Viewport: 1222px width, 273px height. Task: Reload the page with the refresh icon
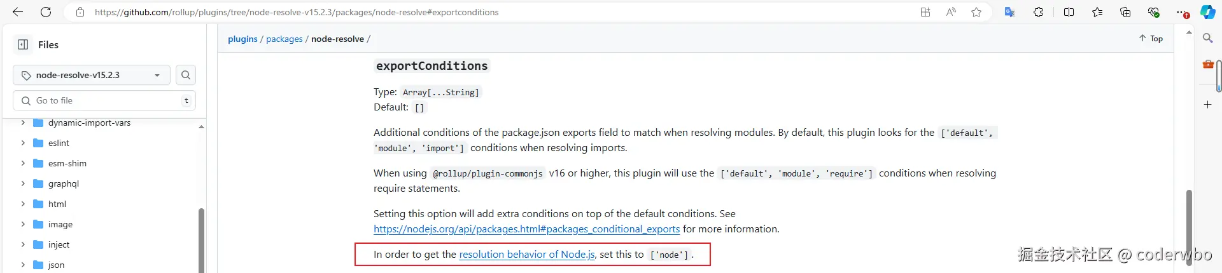click(46, 12)
